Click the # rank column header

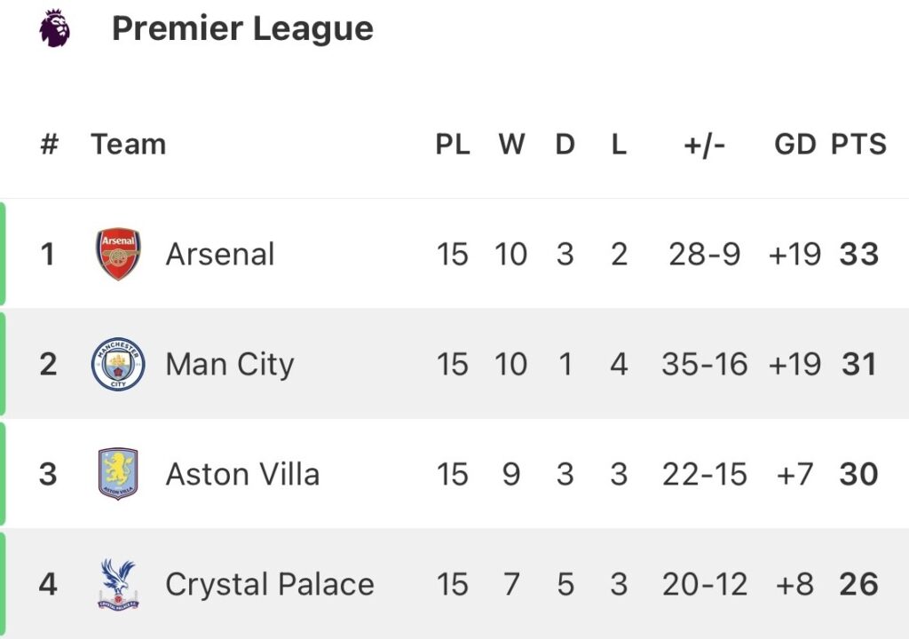coord(49,145)
